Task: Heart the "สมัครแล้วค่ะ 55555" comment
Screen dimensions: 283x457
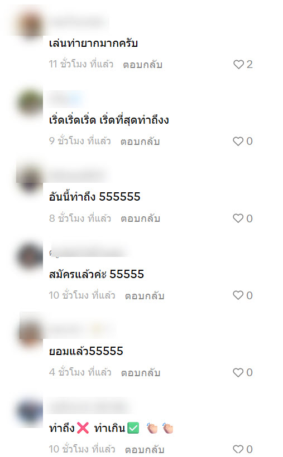Action: (x=238, y=295)
